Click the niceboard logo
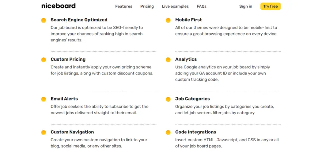This screenshot has height=156, width=322. [58, 6]
